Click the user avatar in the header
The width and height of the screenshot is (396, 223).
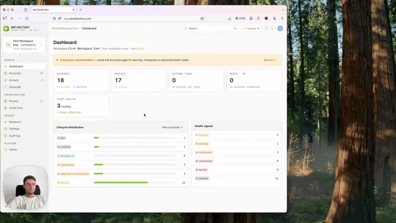280,28
